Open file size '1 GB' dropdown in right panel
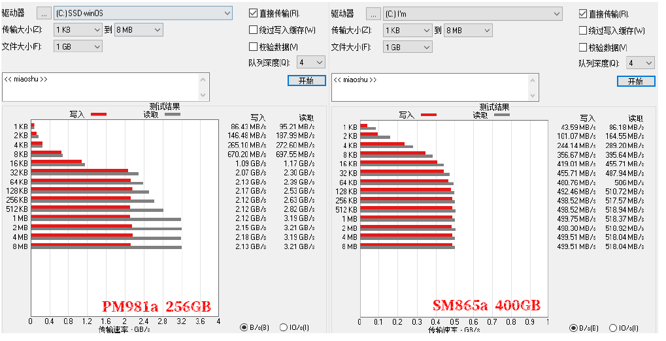The height and width of the screenshot is (341, 666). [x=407, y=47]
